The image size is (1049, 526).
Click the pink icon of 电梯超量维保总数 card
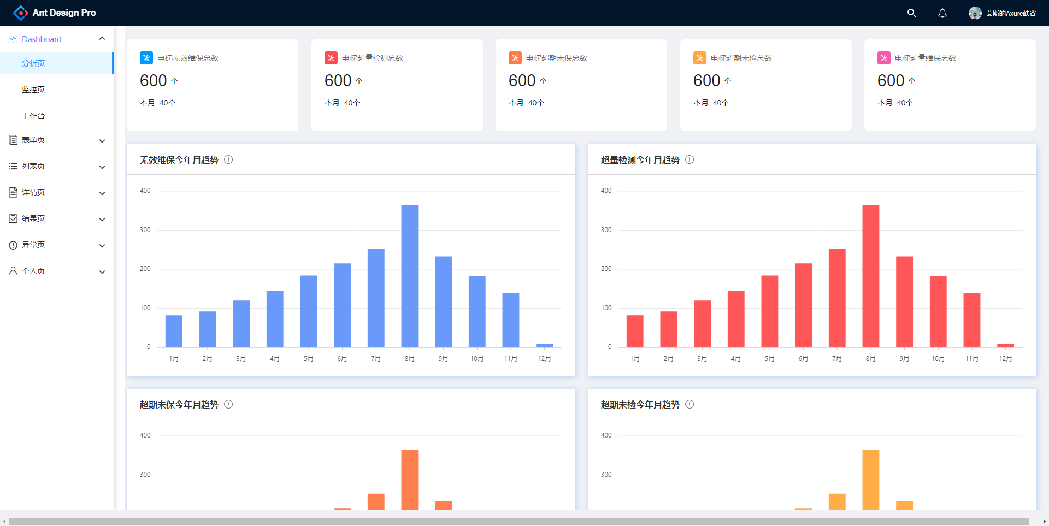tap(884, 58)
